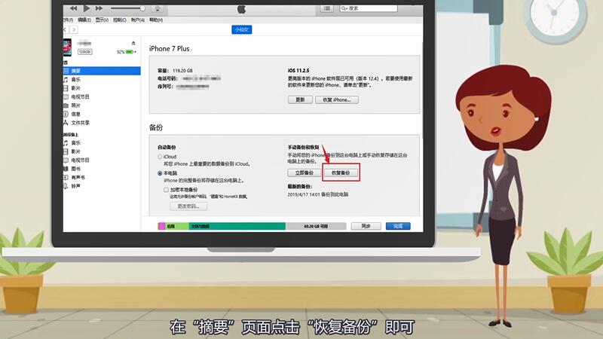Viewport: 603px width, 339px height.
Task: Open 文件共享 in the sidebar
Action: point(80,122)
